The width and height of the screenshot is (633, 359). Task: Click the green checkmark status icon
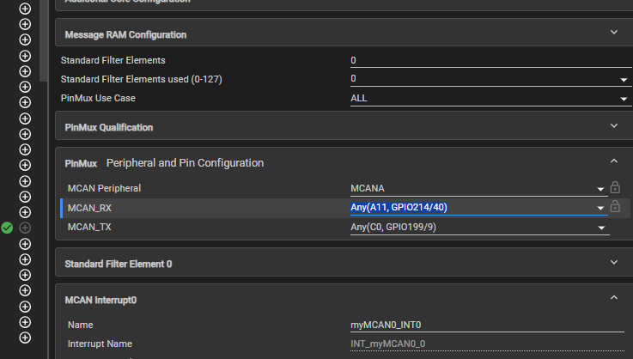tap(7, 228)
